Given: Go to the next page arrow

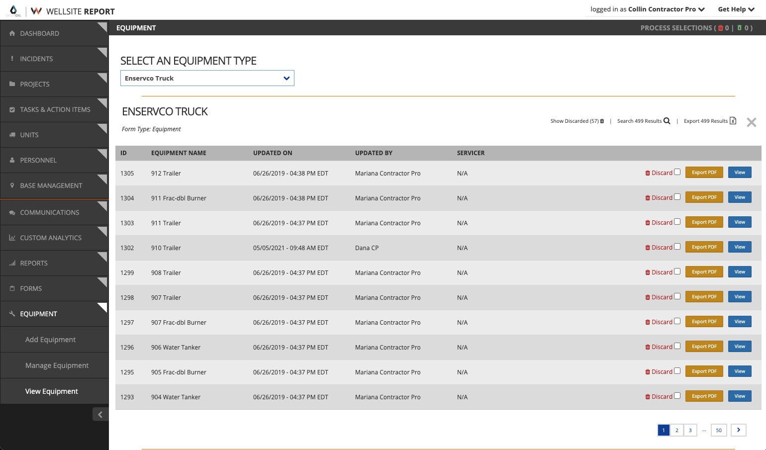Looking at the screenshot, I should point(739,430).
